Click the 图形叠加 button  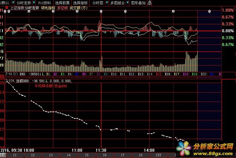(x=138, y=3)
